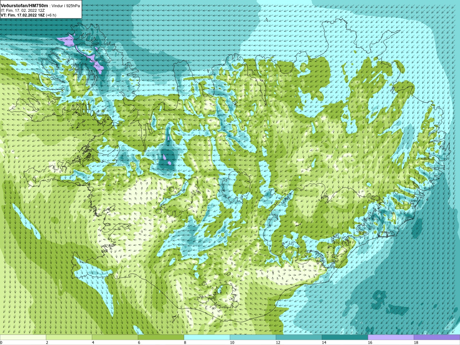Click the 'Veðurstofan/HM750m' title text

24,6
